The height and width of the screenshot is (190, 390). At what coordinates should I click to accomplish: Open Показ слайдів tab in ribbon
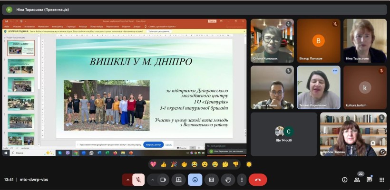97,26
